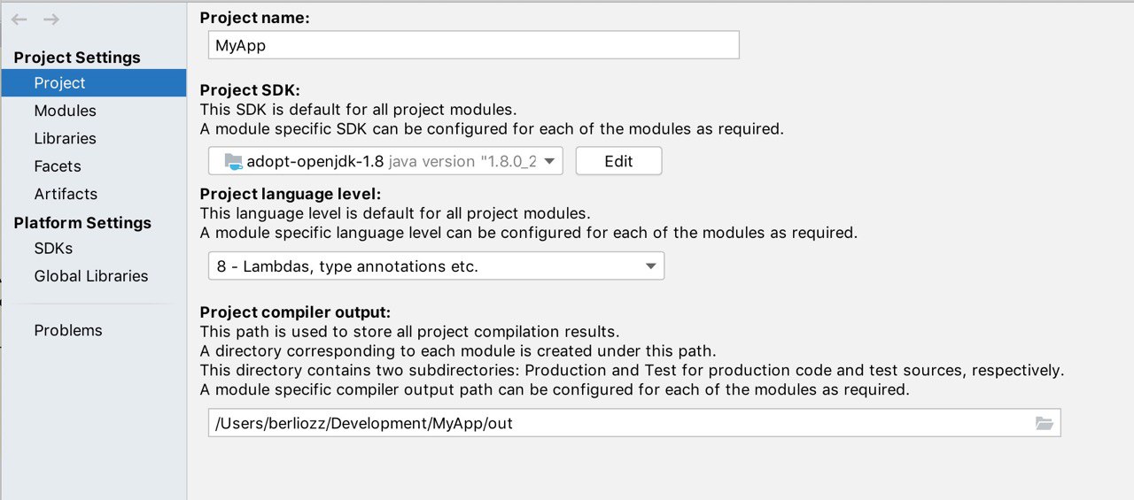Click the back navigation arrow

coord(19,19)
